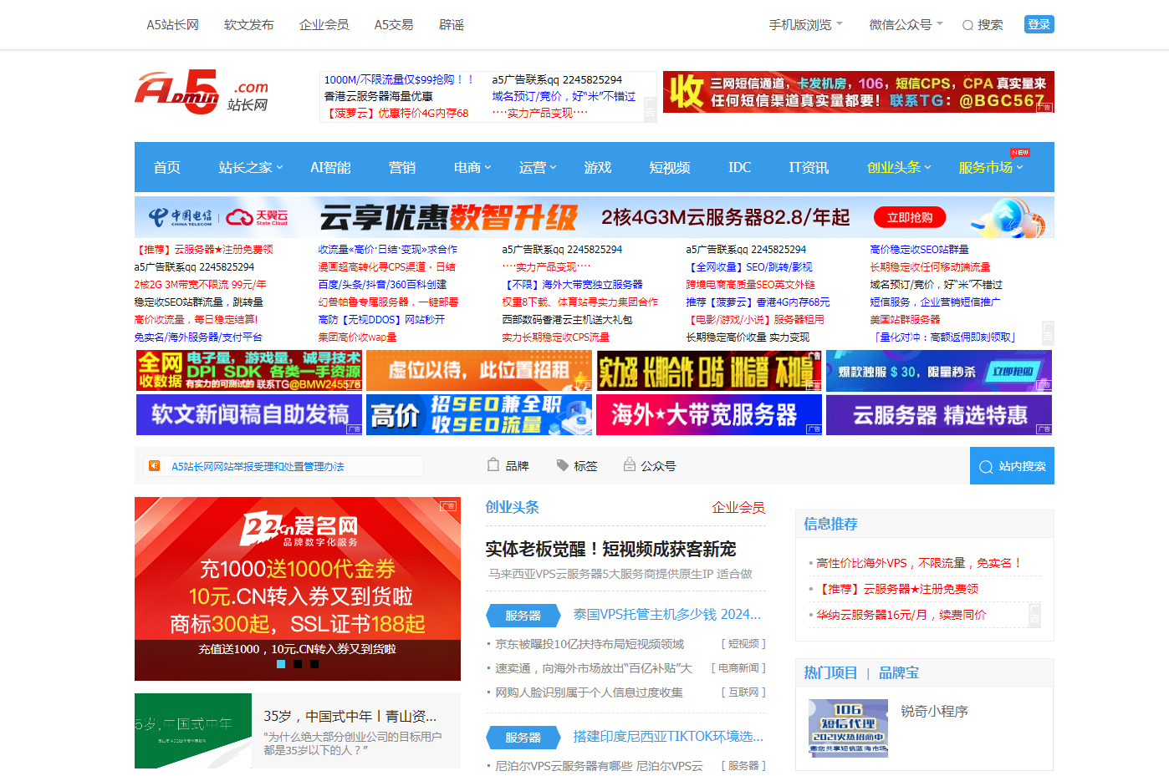Open 虚位以待，此位置招租 orange banner
Screen dimensions: 1169x776
click(x=479, y=371)
